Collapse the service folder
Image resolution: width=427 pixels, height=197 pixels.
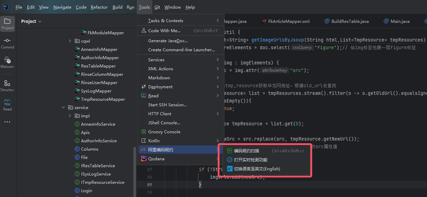pyautogui.click(x=63, y=108)
